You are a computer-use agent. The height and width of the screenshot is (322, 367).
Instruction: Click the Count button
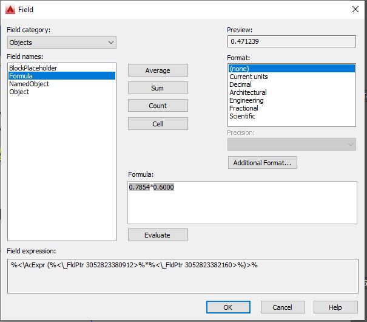click(x=158, y=106)
